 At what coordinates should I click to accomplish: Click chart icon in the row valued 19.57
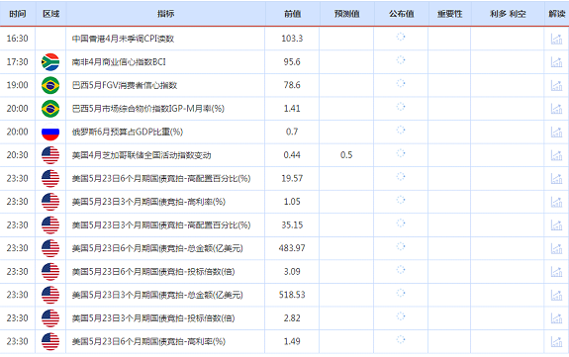(x=556, y=178)
